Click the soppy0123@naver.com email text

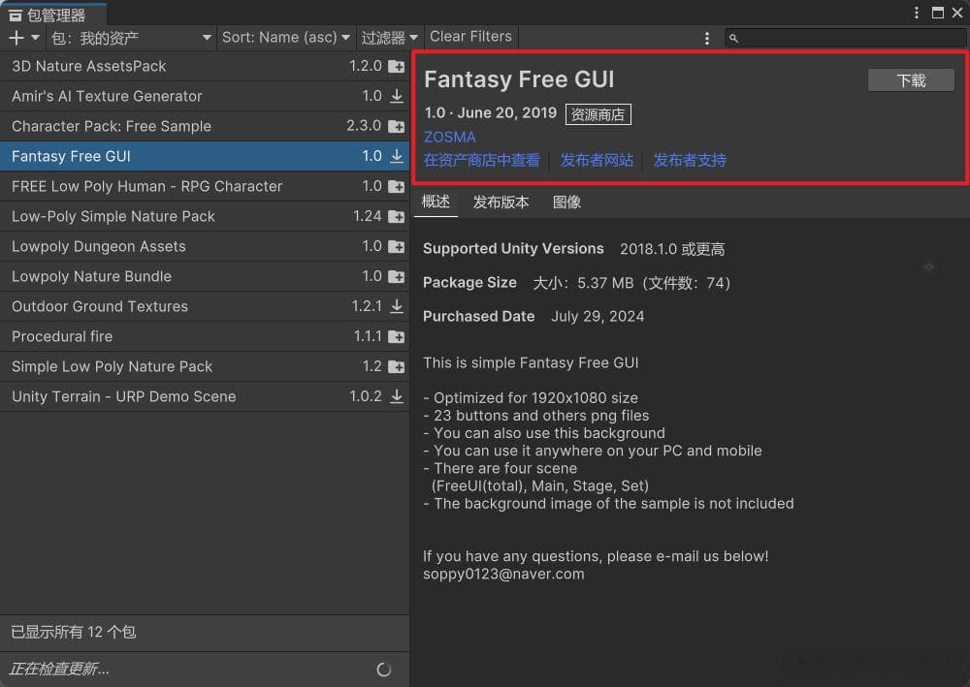coord(503,574)
